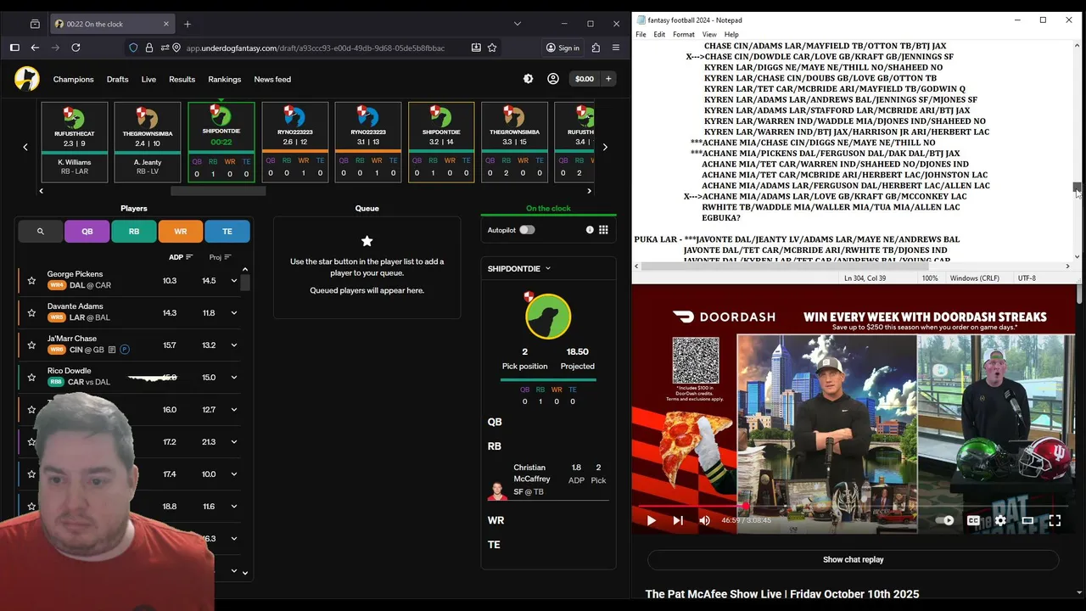Star Rico Dowdle to queue
The height and width of the screenshot is (611, 1086).
(x=31, y=377)
